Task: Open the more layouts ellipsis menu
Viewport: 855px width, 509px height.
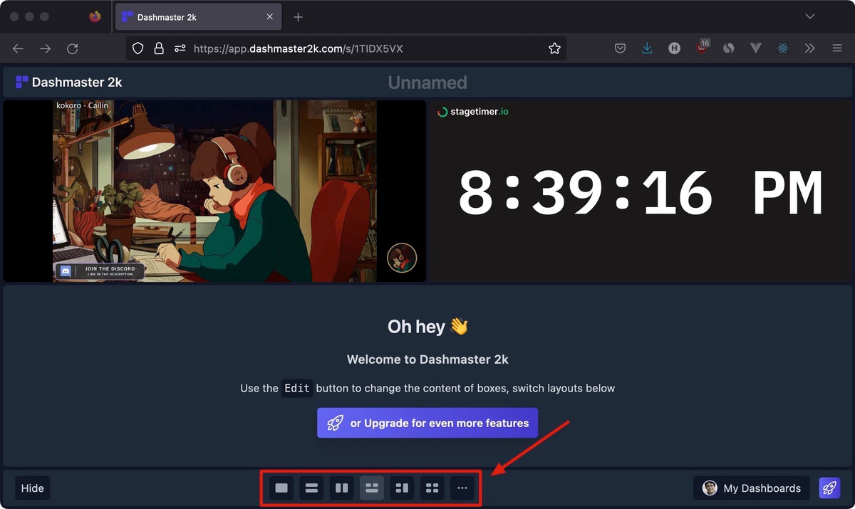Action: click(x=462, y=488)
